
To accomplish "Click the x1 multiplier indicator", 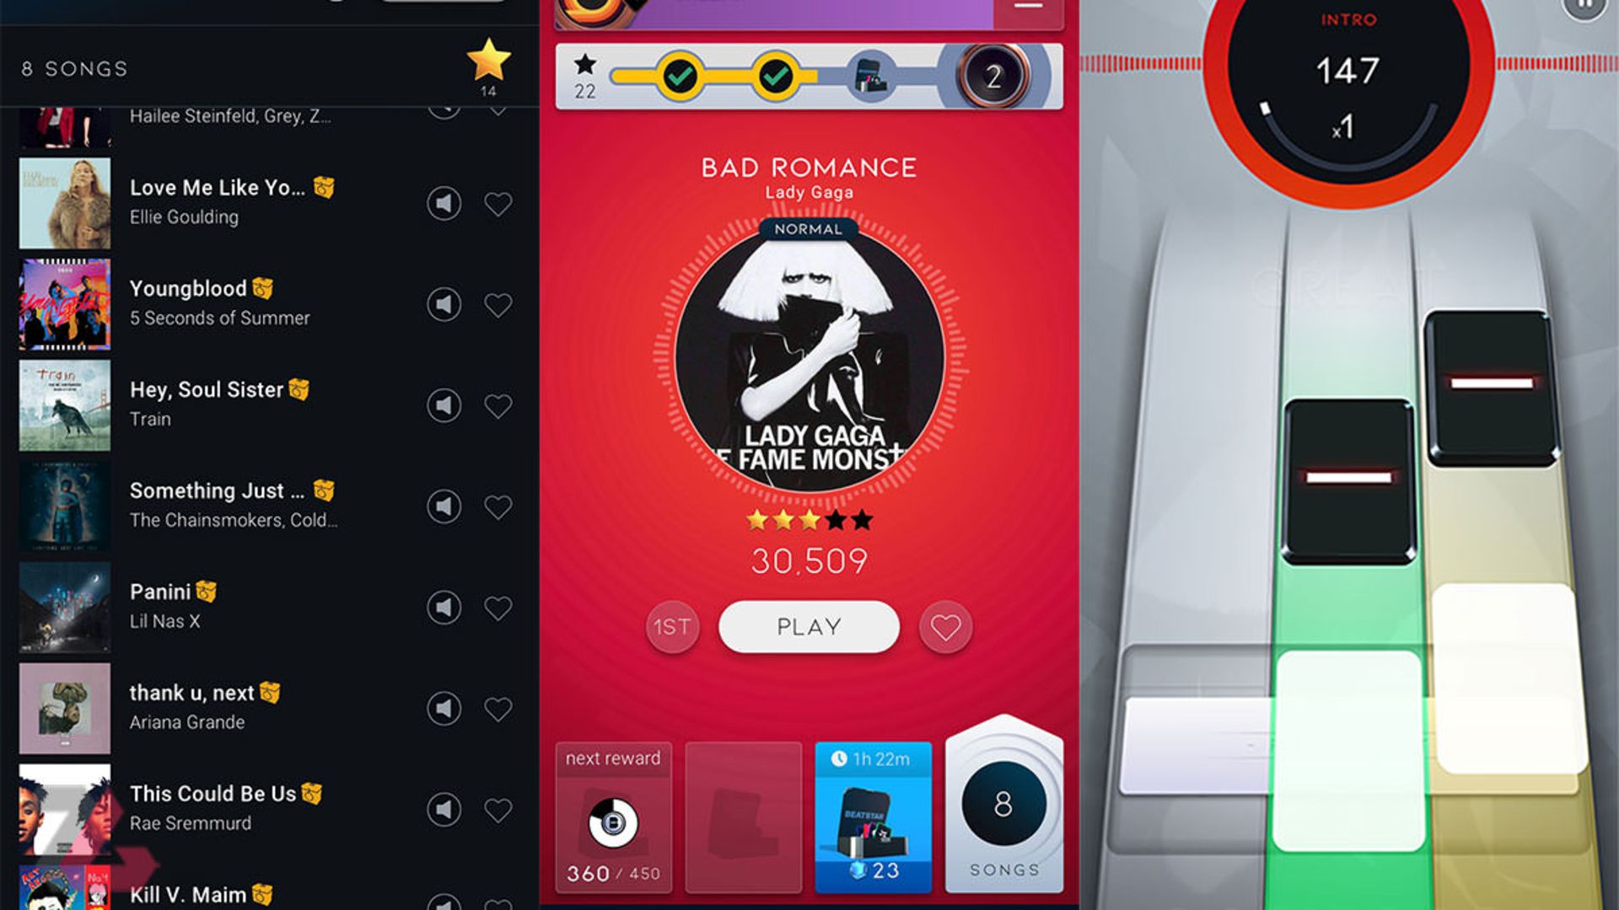I will (1343, 127).
